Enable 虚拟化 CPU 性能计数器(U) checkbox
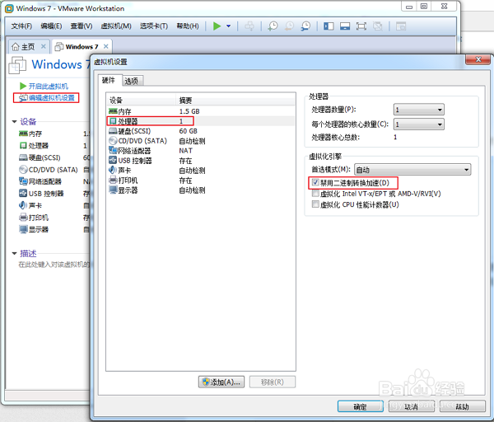The height and width of the screenshot is (422, 494). tap(315, 204)
